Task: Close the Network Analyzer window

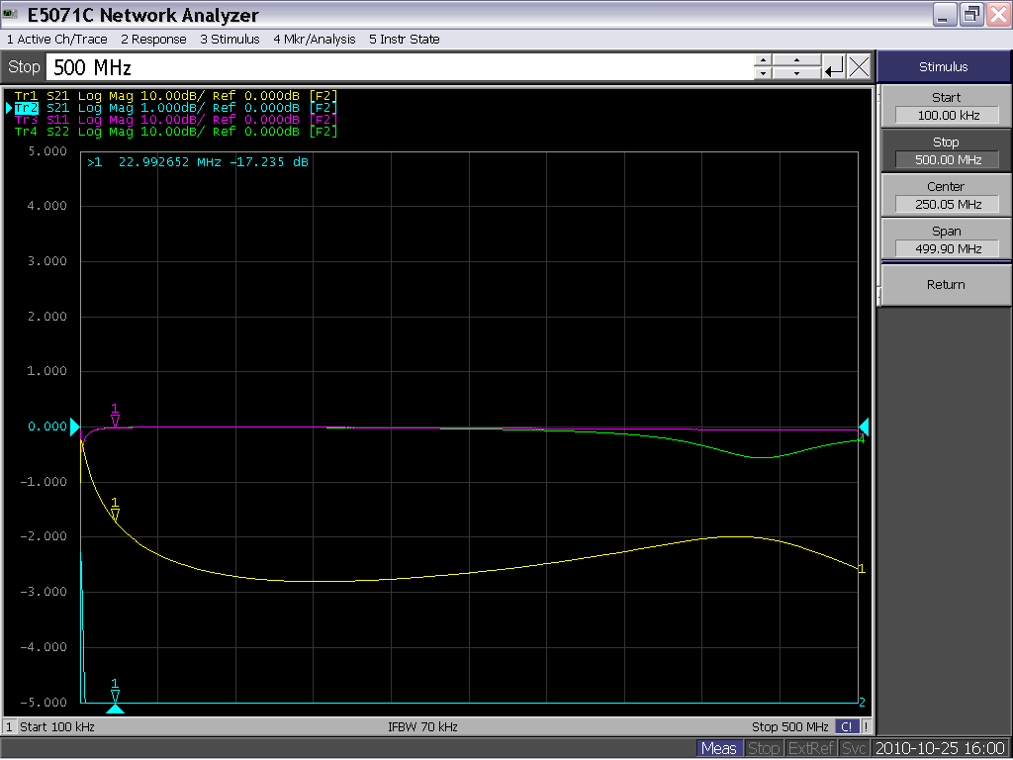Action: (997, 15)
